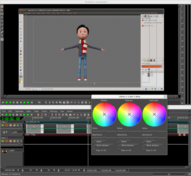Click stepper beside 0:00:00.030 zoom value
The image size is (191, 176).
click(22, 170)
